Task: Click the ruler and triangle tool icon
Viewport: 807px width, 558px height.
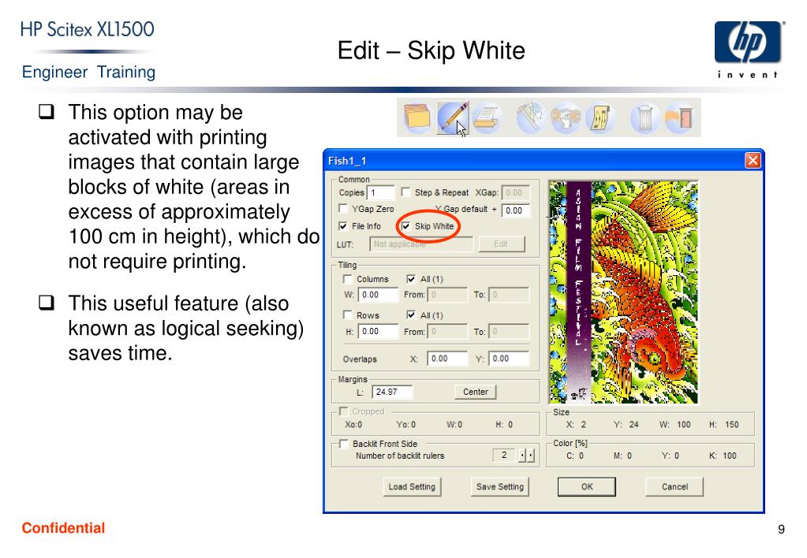Action: click(x=530, y=117)
